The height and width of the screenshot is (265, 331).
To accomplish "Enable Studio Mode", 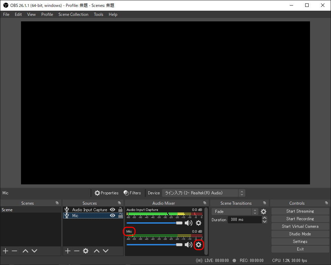I will click(x=300, y=234).
